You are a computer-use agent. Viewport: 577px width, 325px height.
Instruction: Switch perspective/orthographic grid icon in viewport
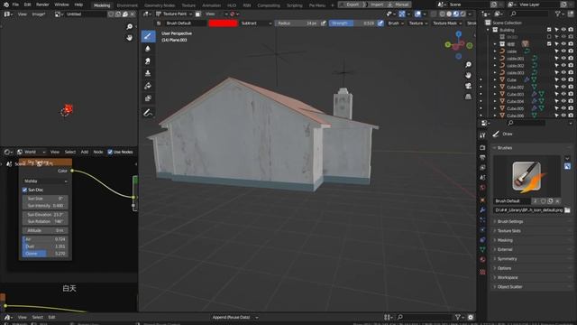(x=468, y=97)
